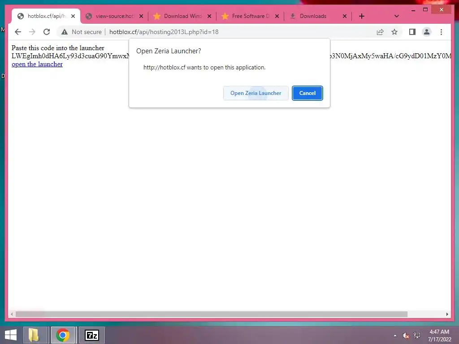The image size is (459, 344).
Task: Click the Chrome taskbar icon
Action: (x=63, y=335)
